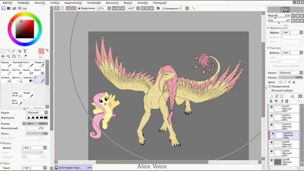Choose the Карандаш (pencil) brush
The width and height of the screenshot is (304, 171).
tap(6, 64)
